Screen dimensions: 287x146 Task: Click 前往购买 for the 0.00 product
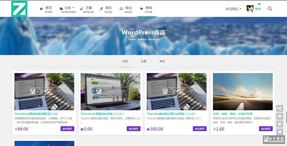click(x=134, y=129)
